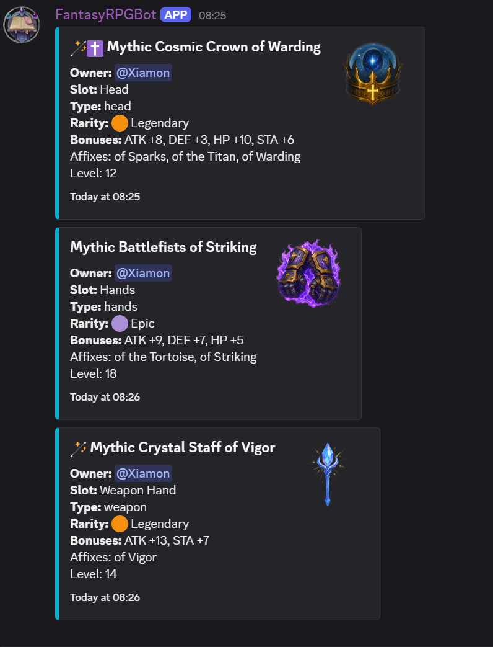Image resolution: width=493 pixels, height=647 pixels.
Task: Click the crystal staff item artwork
Action: click(327, 473)
